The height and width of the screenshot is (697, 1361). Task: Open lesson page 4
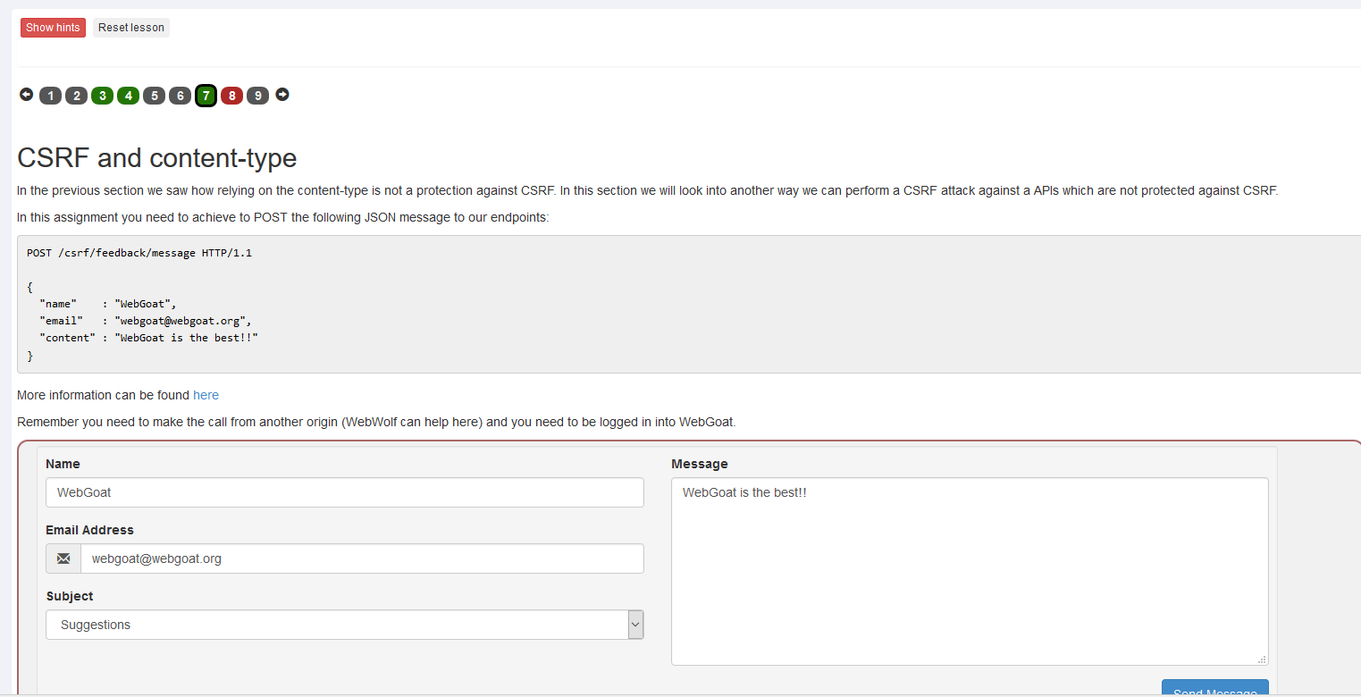pyautogui.click(x=129, y=96)
